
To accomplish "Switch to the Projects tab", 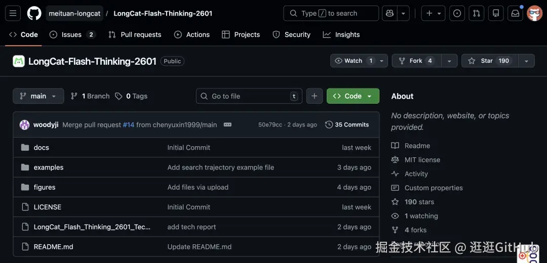I will click(241, 34).
